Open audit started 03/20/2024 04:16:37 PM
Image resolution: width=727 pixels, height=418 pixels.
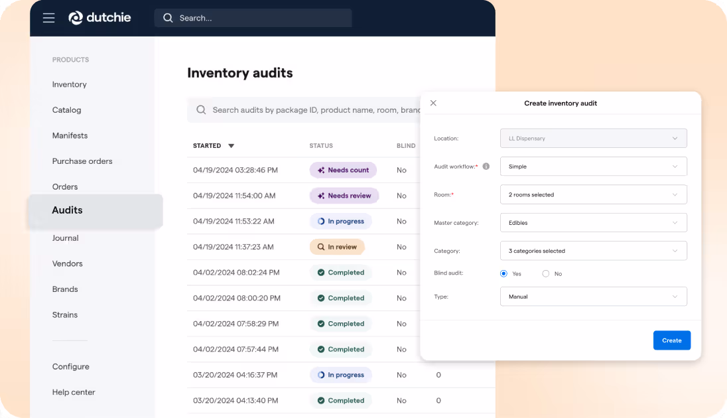235,375
